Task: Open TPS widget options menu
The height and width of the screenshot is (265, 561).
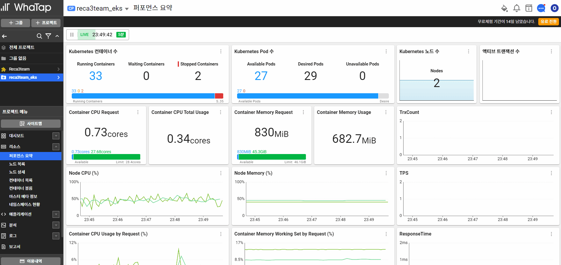Action: pos(551,173)
